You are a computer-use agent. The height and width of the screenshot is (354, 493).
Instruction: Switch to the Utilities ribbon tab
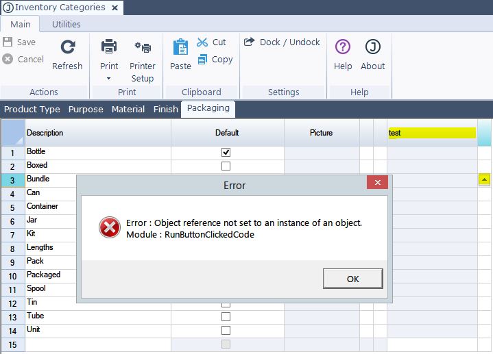pyautogui.click(x=67, y=24)
